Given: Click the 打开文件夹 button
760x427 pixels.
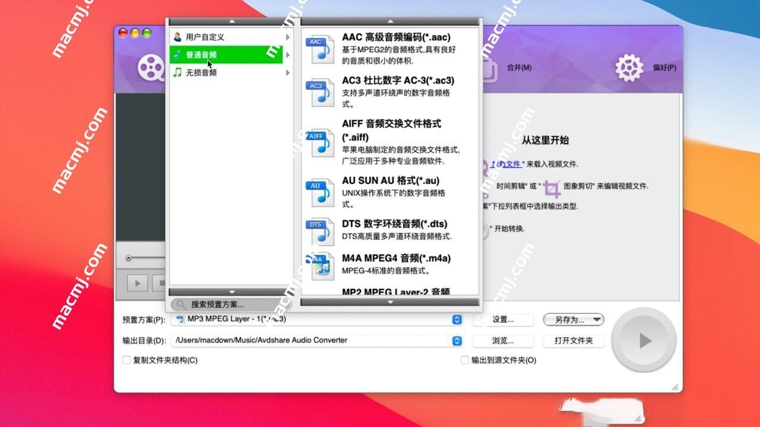Looking at the screenshot, I should [x=574, y=341].
